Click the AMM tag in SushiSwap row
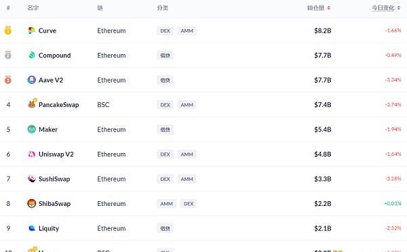 coord(187,179)
